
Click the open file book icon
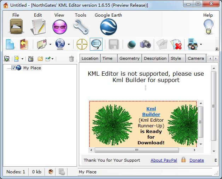[24, 44]
